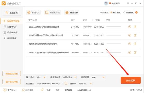Click progress bar of 243.4MB file
Viewport: 144px width, 93px height.
pyautogui.click(x=114, y=27)
